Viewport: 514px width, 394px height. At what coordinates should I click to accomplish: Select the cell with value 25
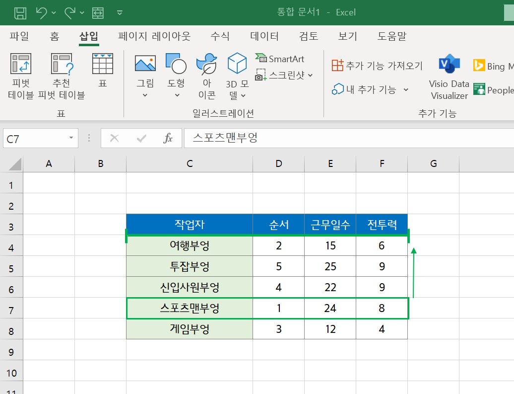coord(330,266)
